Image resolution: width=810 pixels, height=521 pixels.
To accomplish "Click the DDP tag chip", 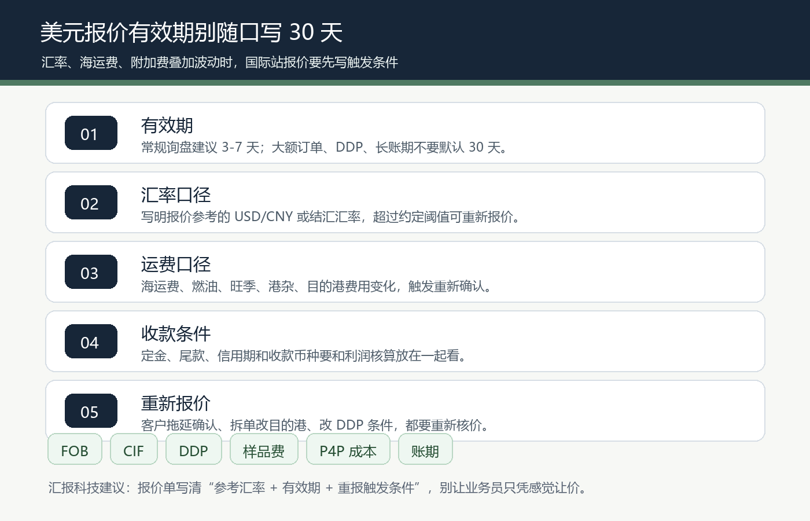I will click(x=194, y=449).
